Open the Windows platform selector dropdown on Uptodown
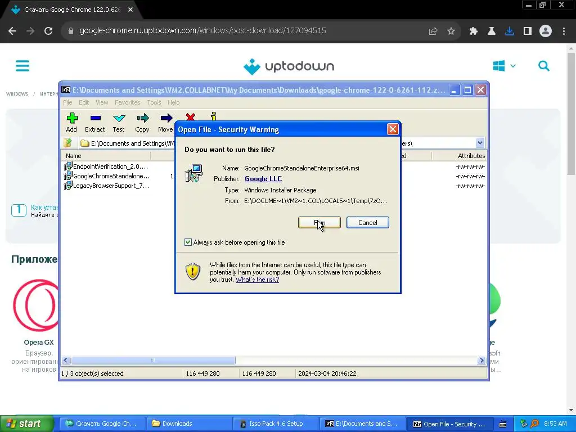The width and height of the screenshot is (576, 432). (x=505, y=66)
